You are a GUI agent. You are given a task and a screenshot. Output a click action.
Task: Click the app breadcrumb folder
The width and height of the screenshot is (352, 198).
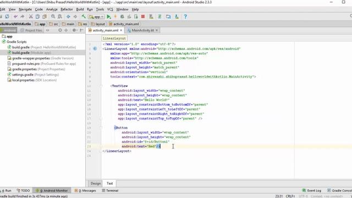tap(40, 24)
